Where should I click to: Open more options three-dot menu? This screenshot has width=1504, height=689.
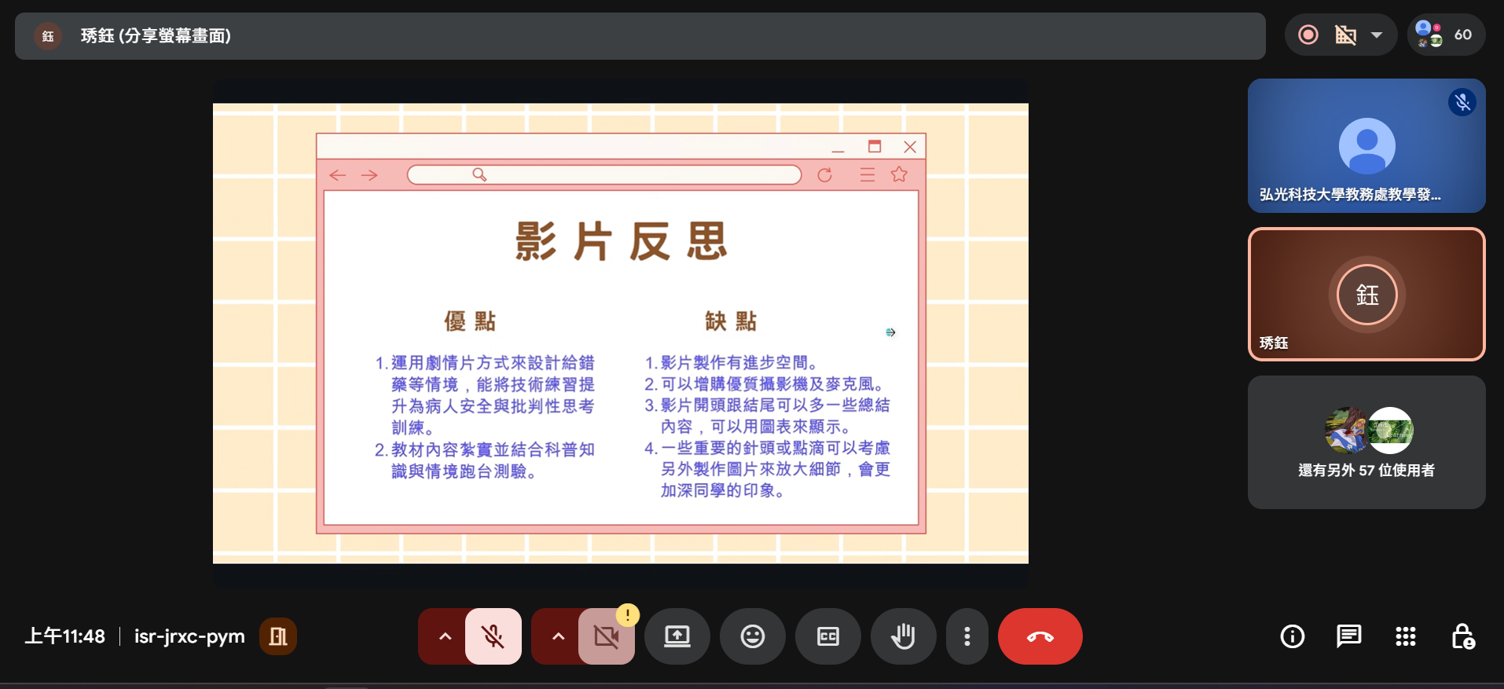(967, 636)
